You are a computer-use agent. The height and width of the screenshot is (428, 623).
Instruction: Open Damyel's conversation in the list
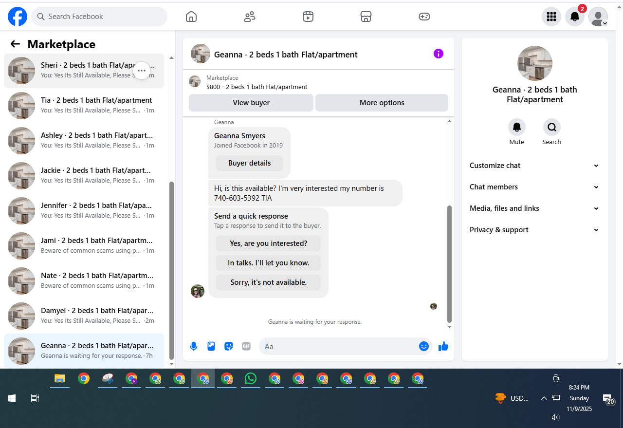coord(84,316)
